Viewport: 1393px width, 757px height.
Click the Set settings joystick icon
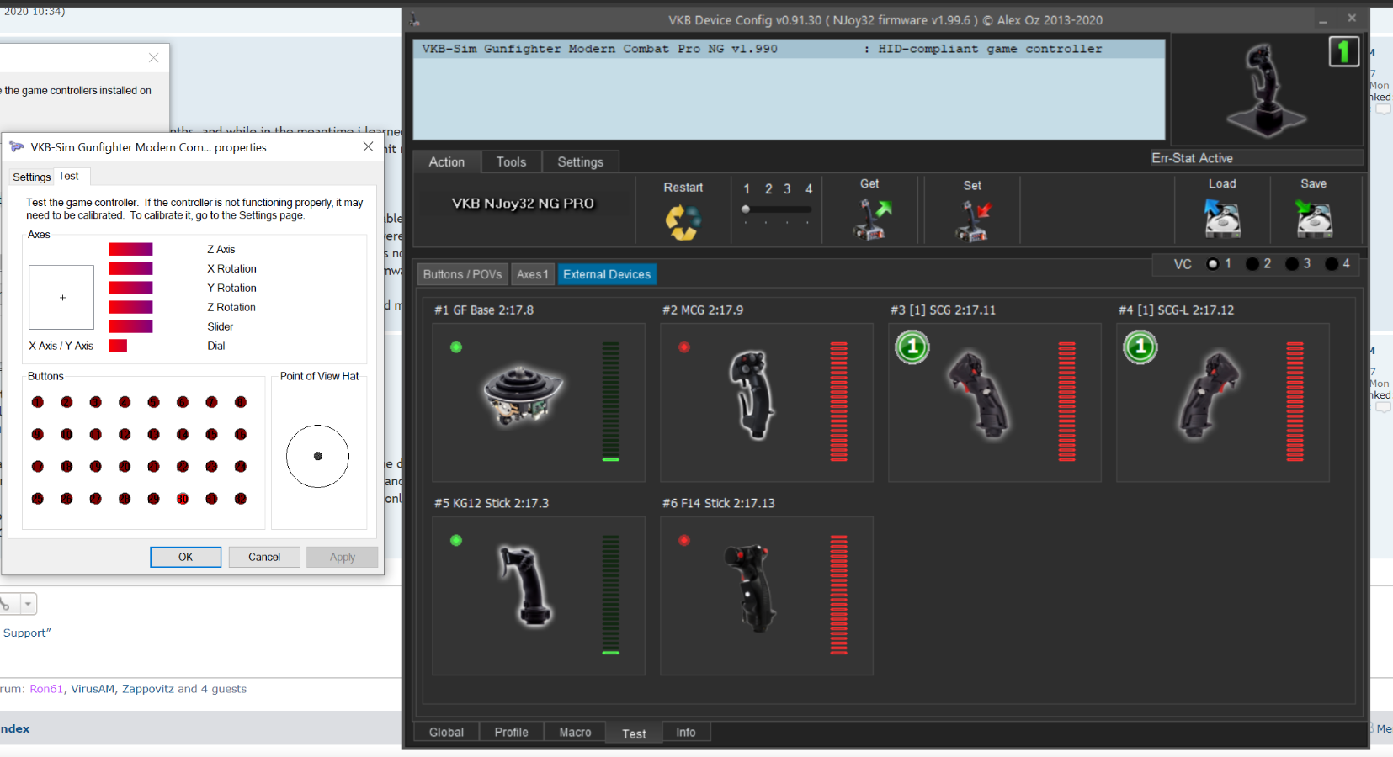(x=972, y=220)
